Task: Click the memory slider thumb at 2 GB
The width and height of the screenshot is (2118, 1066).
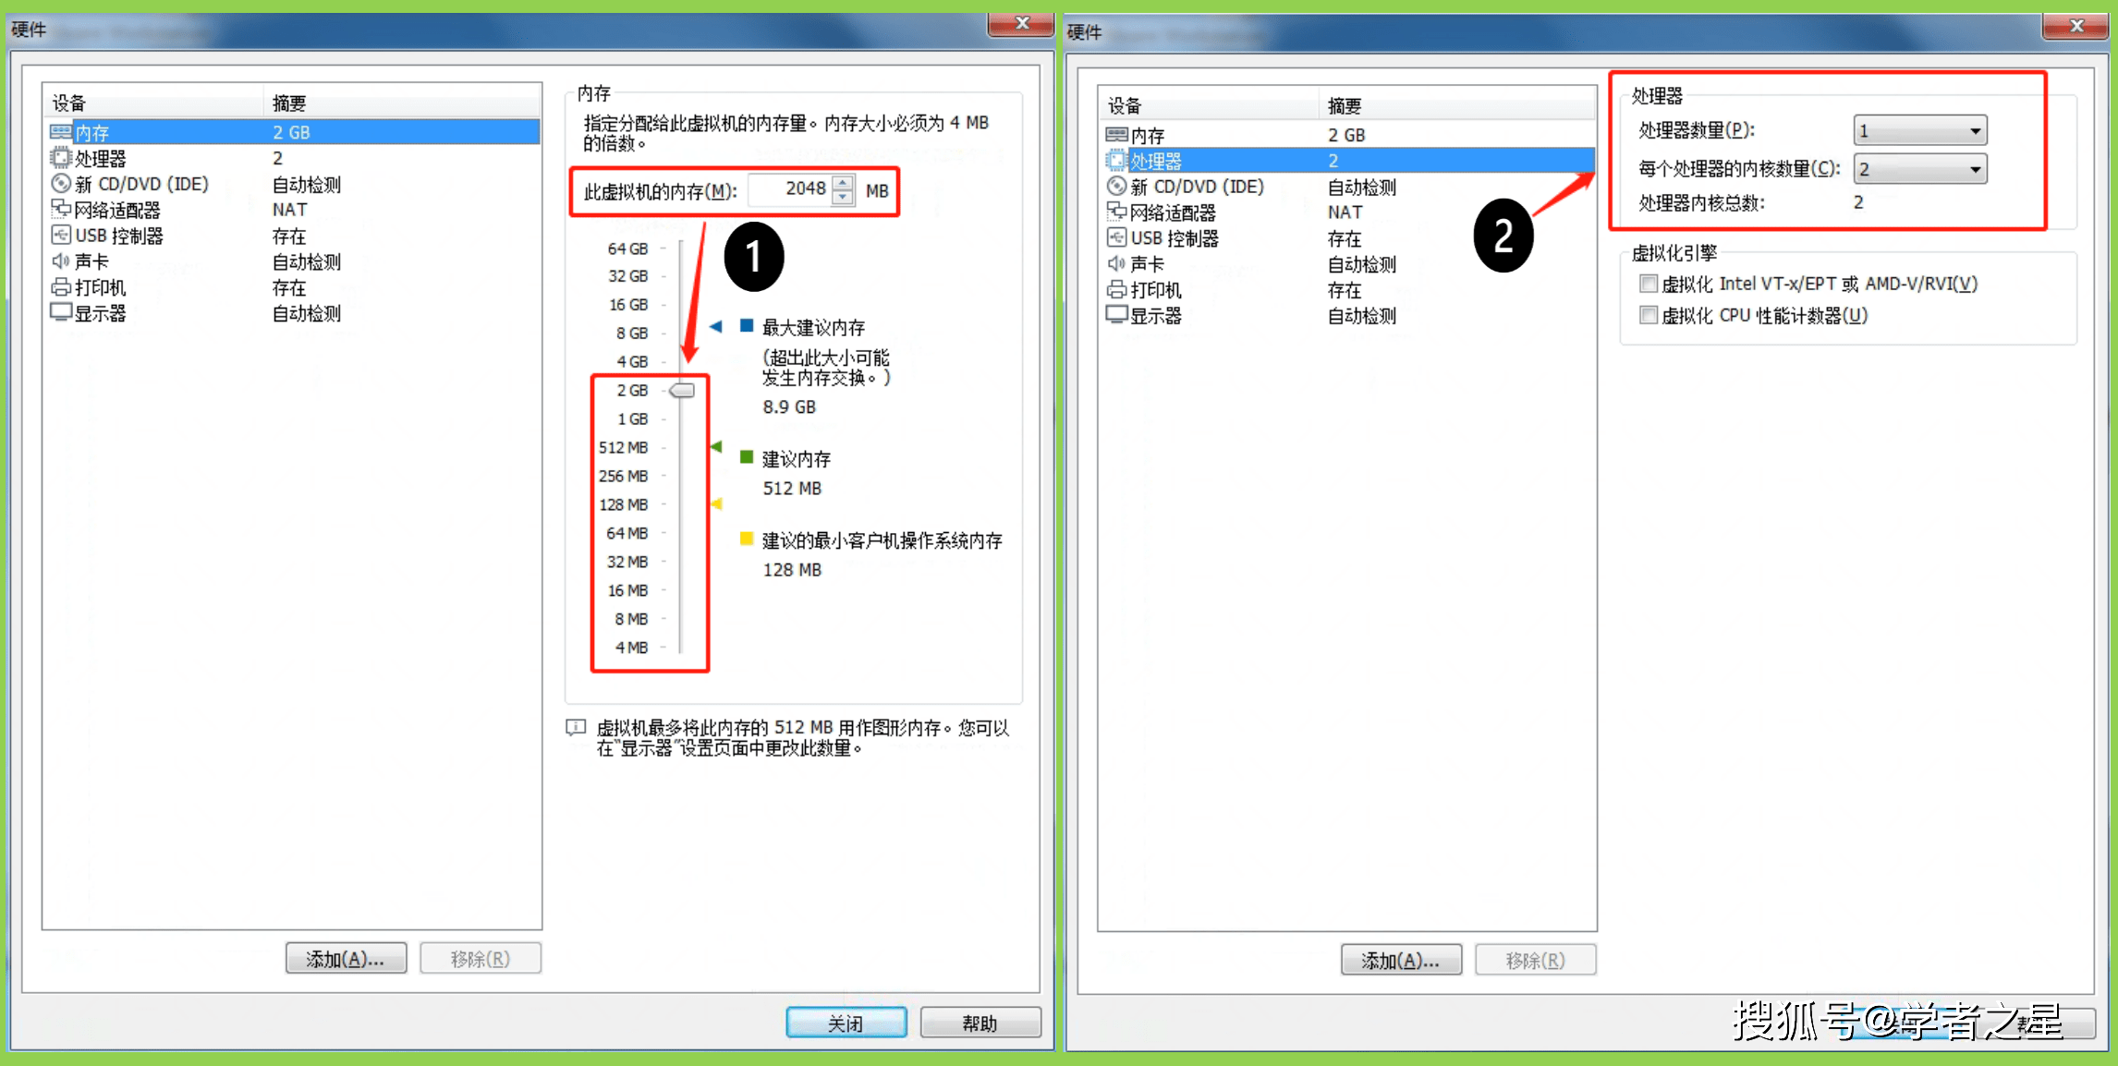Action: (682, 391)
